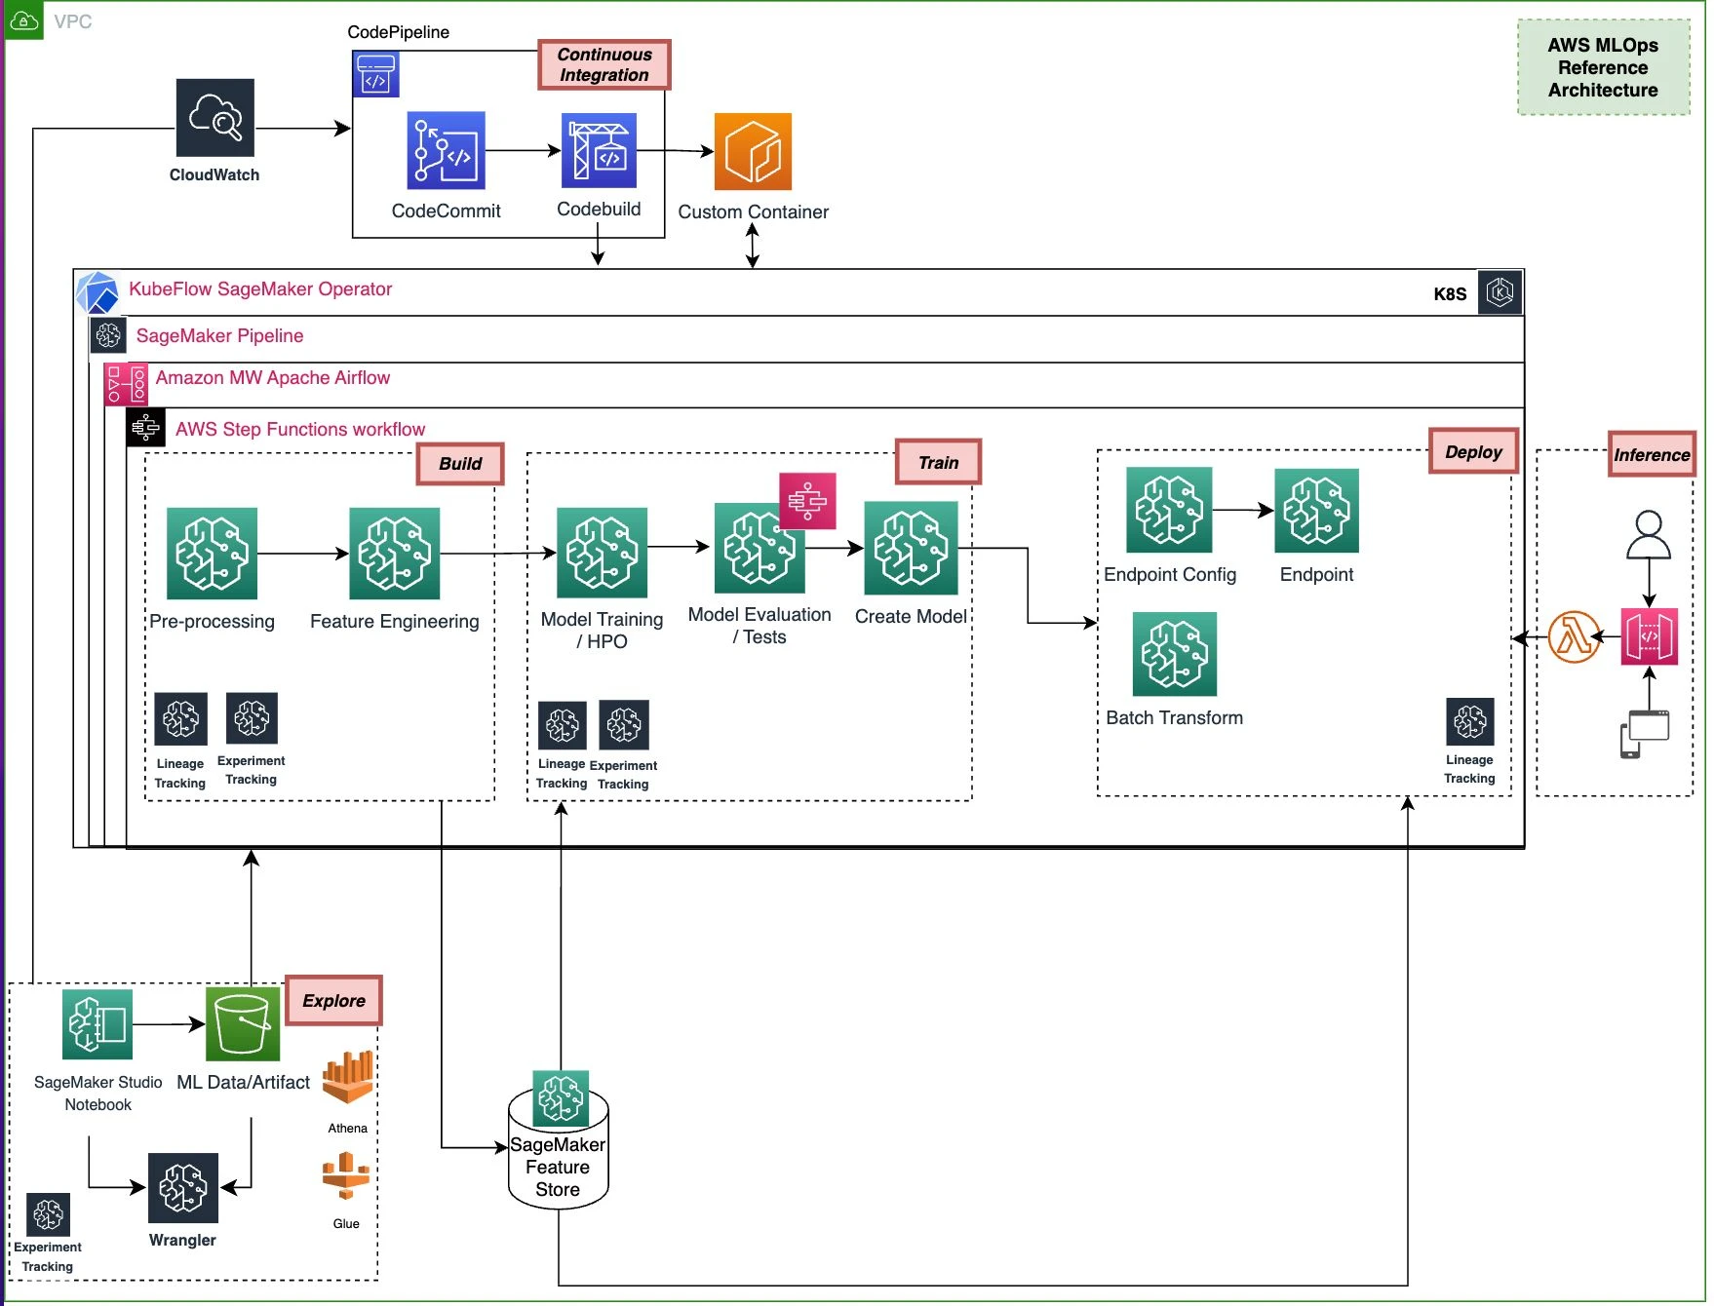Image resolution: width=1714 pixels, height=1306 pixels.
Task: Click the Custom Container label text
Action: (754, 211)
